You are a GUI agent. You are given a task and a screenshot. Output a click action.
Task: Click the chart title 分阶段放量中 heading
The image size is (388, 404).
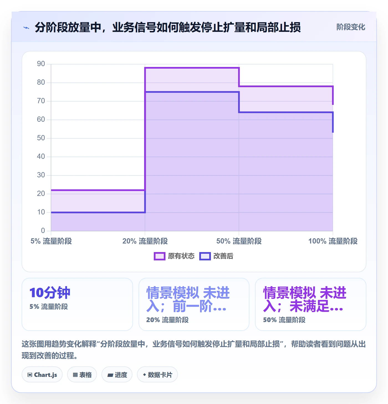point(168,27)
